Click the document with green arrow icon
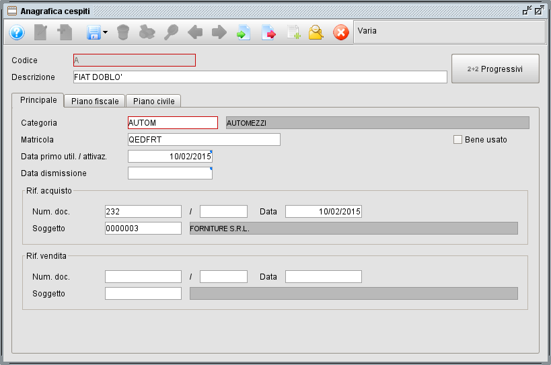 click(x=243, y=33)
